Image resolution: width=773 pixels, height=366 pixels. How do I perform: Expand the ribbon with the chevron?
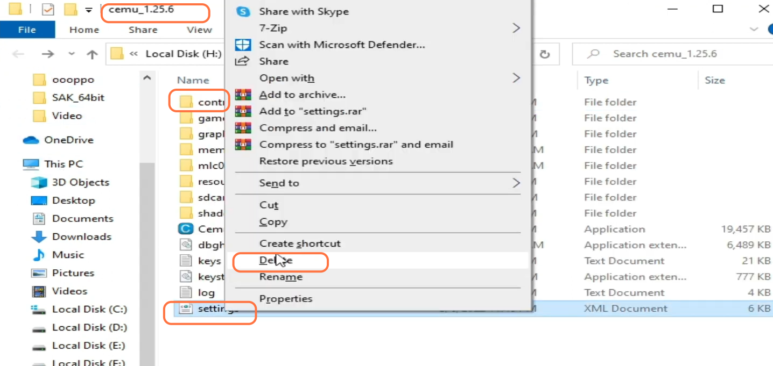tap(754, 30)
